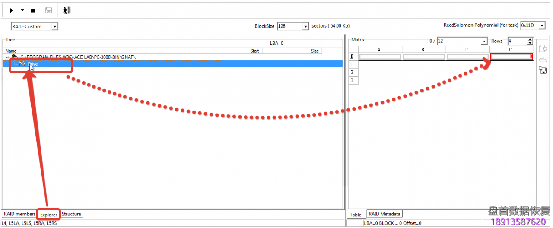Increase the Rows value with up arrow
553x228 pixels.
tap(530, 39)
